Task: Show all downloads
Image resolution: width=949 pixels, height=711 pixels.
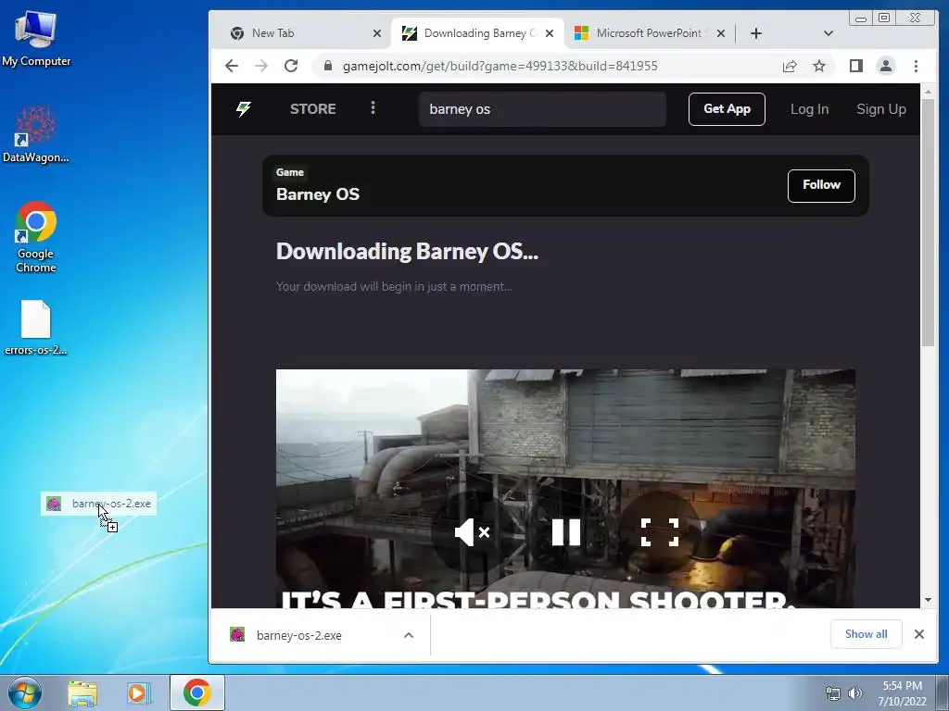Action: pyautogui.click(x=867, y=633)
